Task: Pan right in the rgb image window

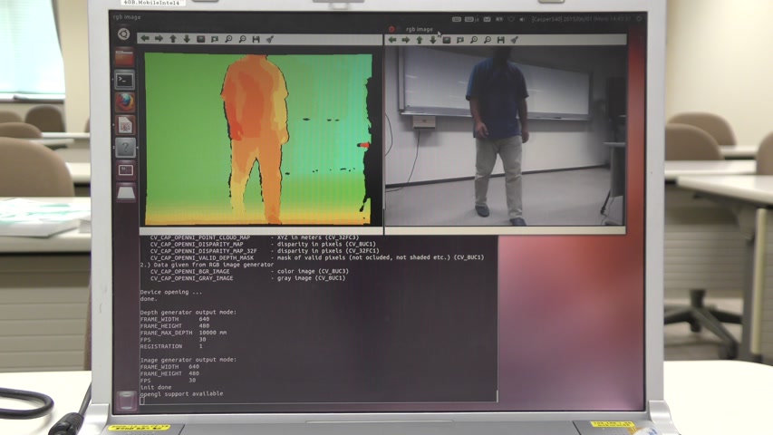Action: click(x=406, y=40)
